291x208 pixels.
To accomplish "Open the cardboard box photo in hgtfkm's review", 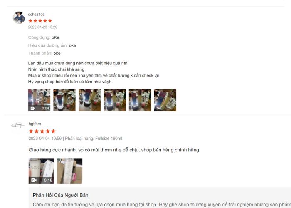I will coord(69,171).
